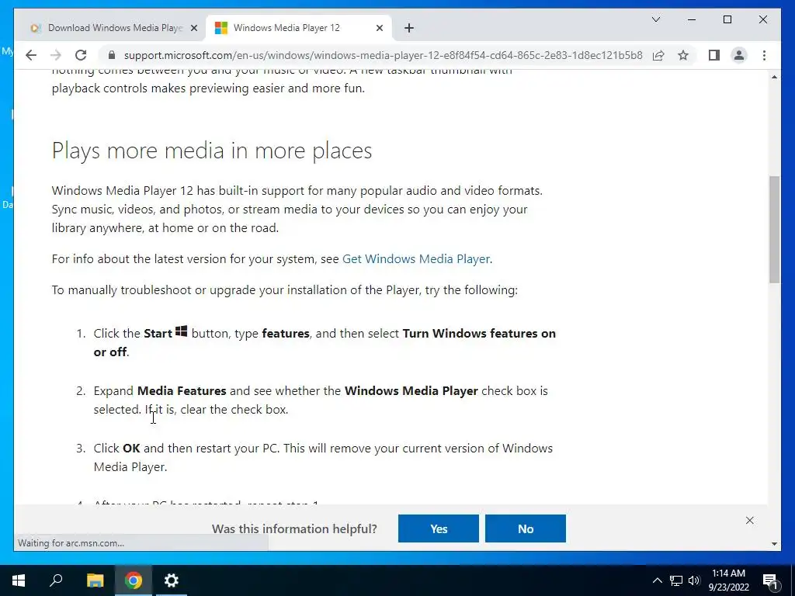The width and height of the screenshot is (795, 596).
Task: Answer Yes to helpful feedback
Action: point(439,528)
